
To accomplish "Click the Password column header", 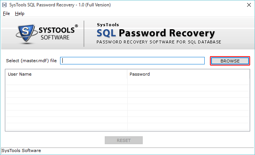I will click(x=188, y=74).
